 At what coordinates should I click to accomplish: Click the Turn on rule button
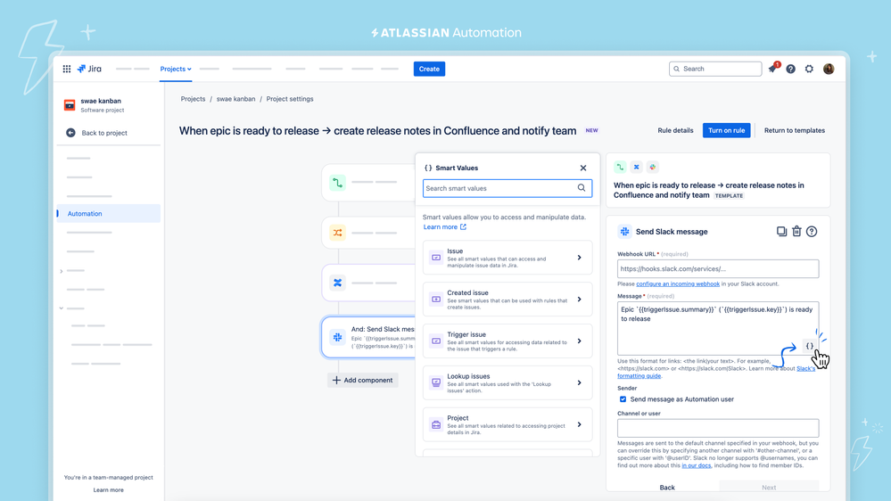click(x=726, y=130)
